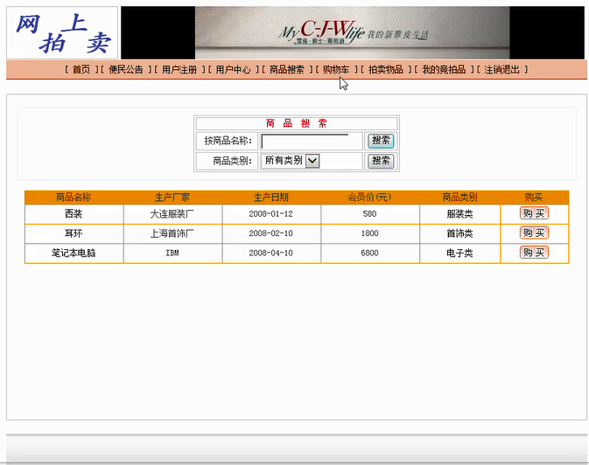This screenshot has height=465, width=589.
Task: Click the 大连服装厂 manufacturer cell
Action: (172, 214)
